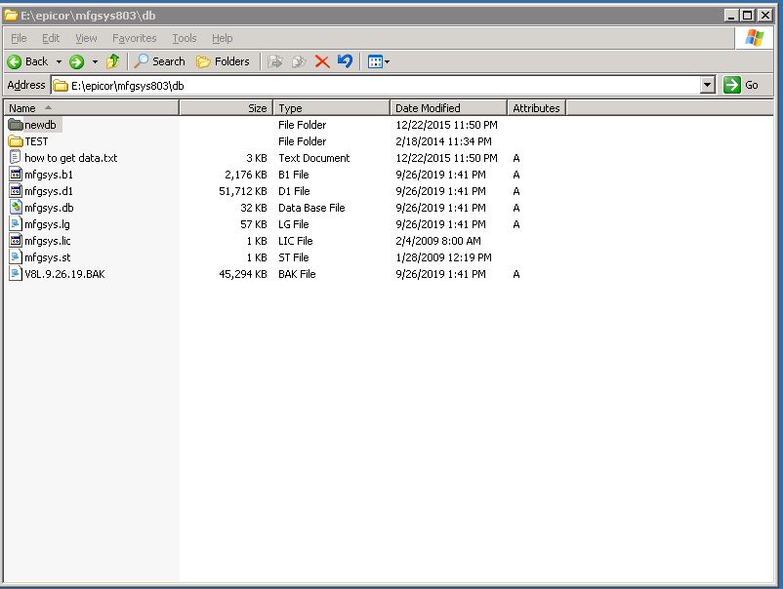Select the mfgsys.db database file icon
Image resolution: width=783 pixels, height=589 pixels.
[16, 207]
